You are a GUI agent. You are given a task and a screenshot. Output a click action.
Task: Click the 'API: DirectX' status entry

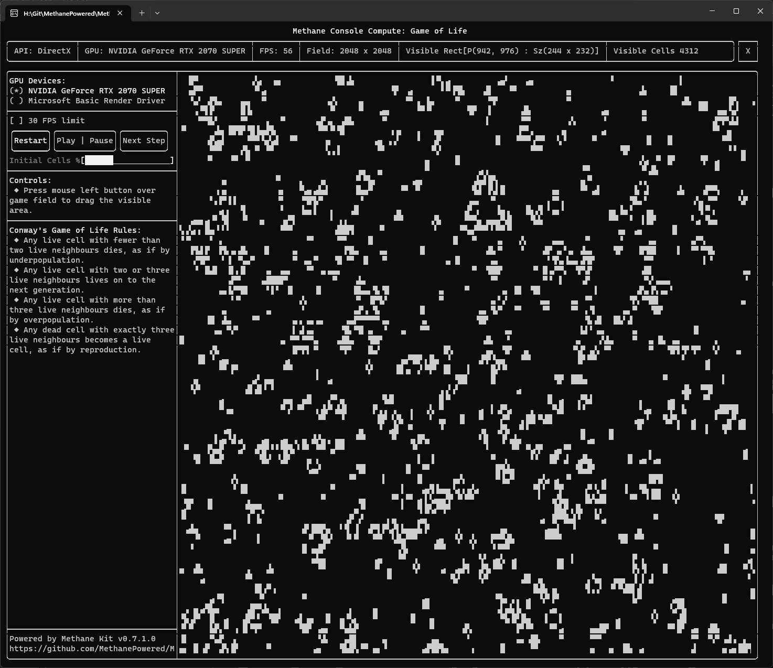[x=42, y=51]
